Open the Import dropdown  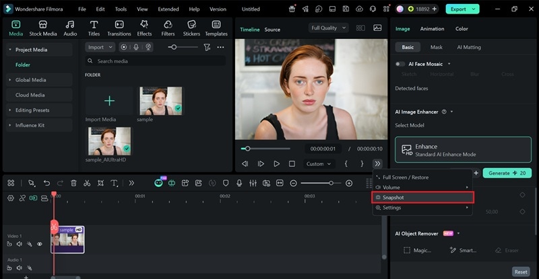tap(100, 47)
